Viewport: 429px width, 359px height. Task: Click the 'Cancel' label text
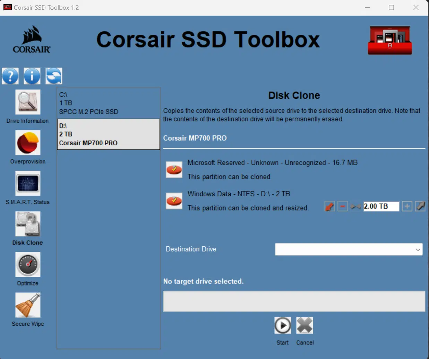point(305,342)
